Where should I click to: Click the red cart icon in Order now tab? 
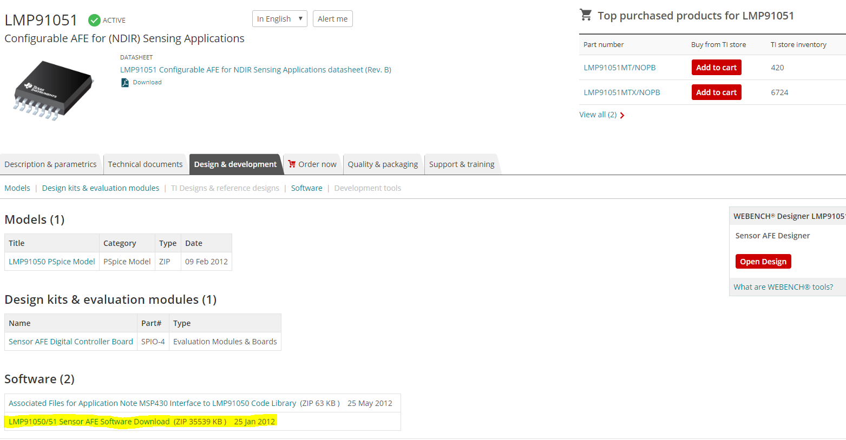292,164
